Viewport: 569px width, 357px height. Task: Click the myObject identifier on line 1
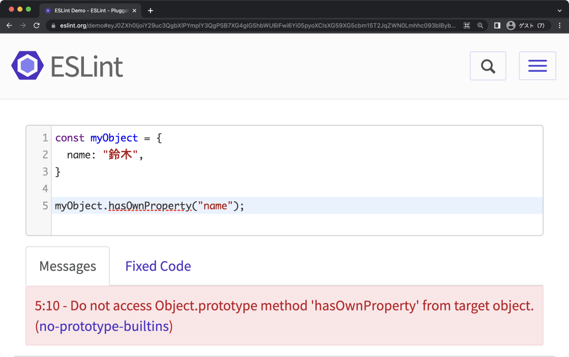click(114, 138)
